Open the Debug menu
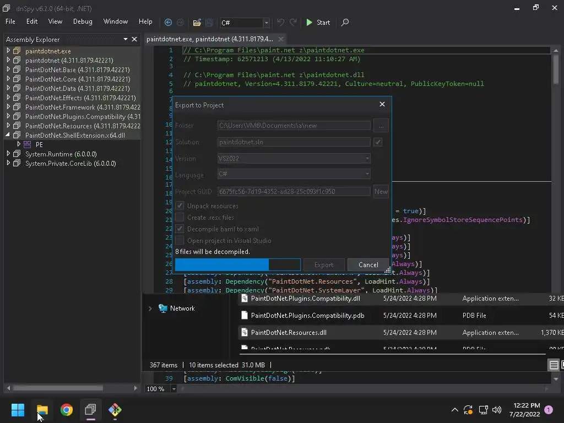Screen dimensions: 564x423 [83, 21]
